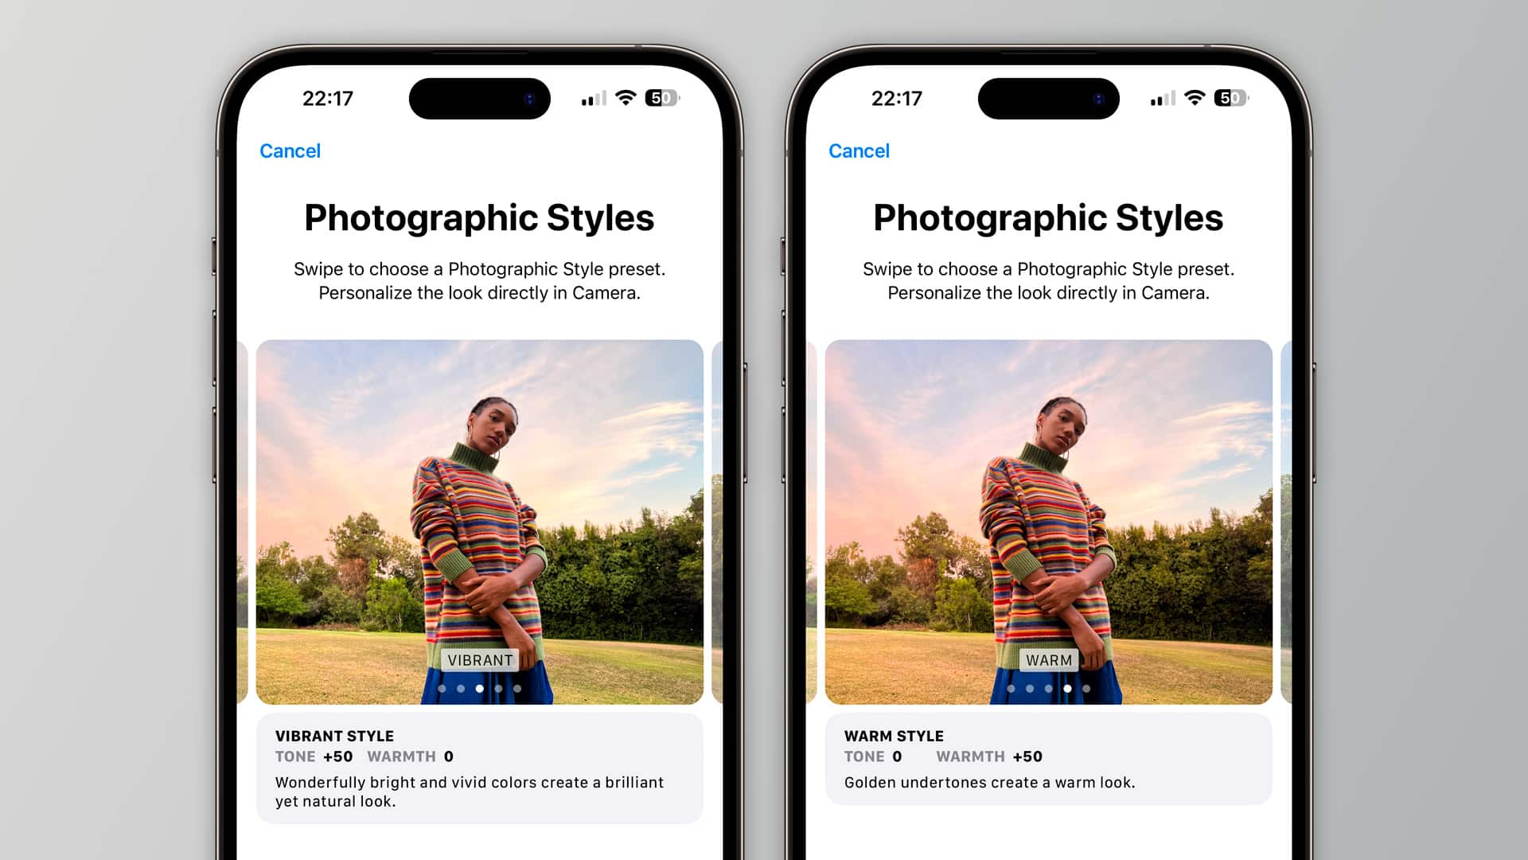
Task: Click the Dynamic Island on left phone
Action: coord(478,98)
